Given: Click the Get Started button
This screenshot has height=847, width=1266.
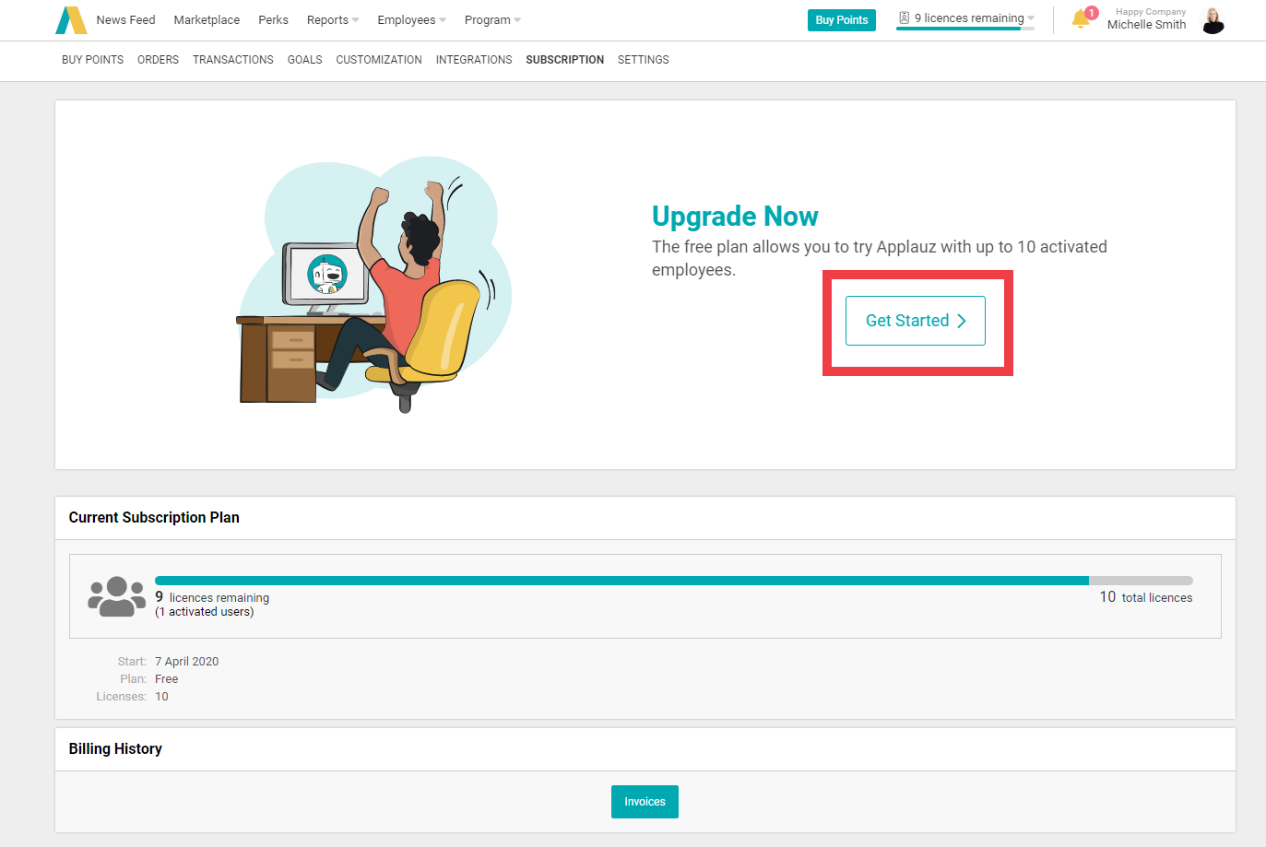Looking at the screenshot, I should (x=916, y=321).
